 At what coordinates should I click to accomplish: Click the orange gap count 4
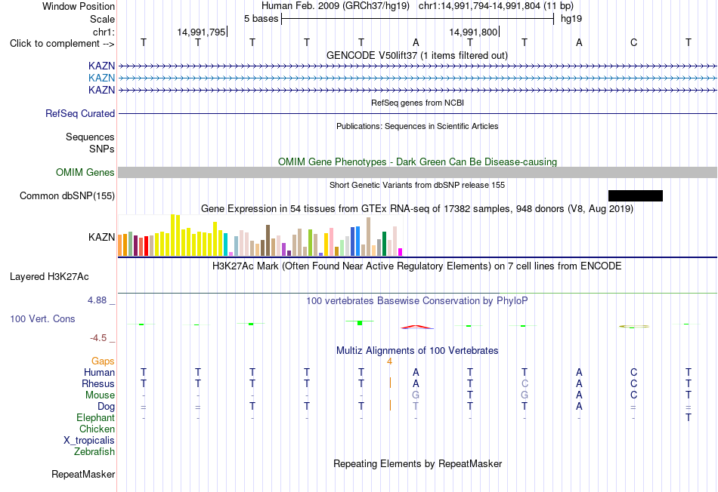(x=389, y=361)
